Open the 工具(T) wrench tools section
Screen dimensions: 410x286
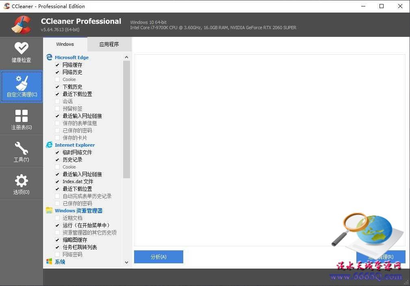(22, 152)
